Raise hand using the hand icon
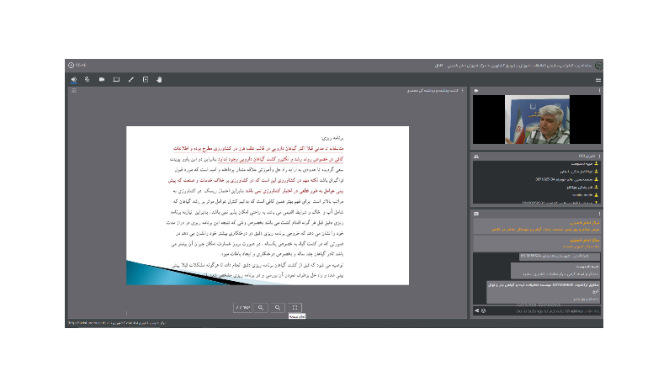The height and width of the screenshot is (387, 669). point(159,80)
